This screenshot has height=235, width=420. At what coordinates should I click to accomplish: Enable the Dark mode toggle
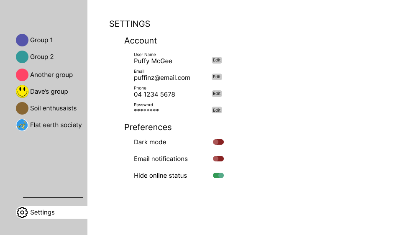(218, 142)
